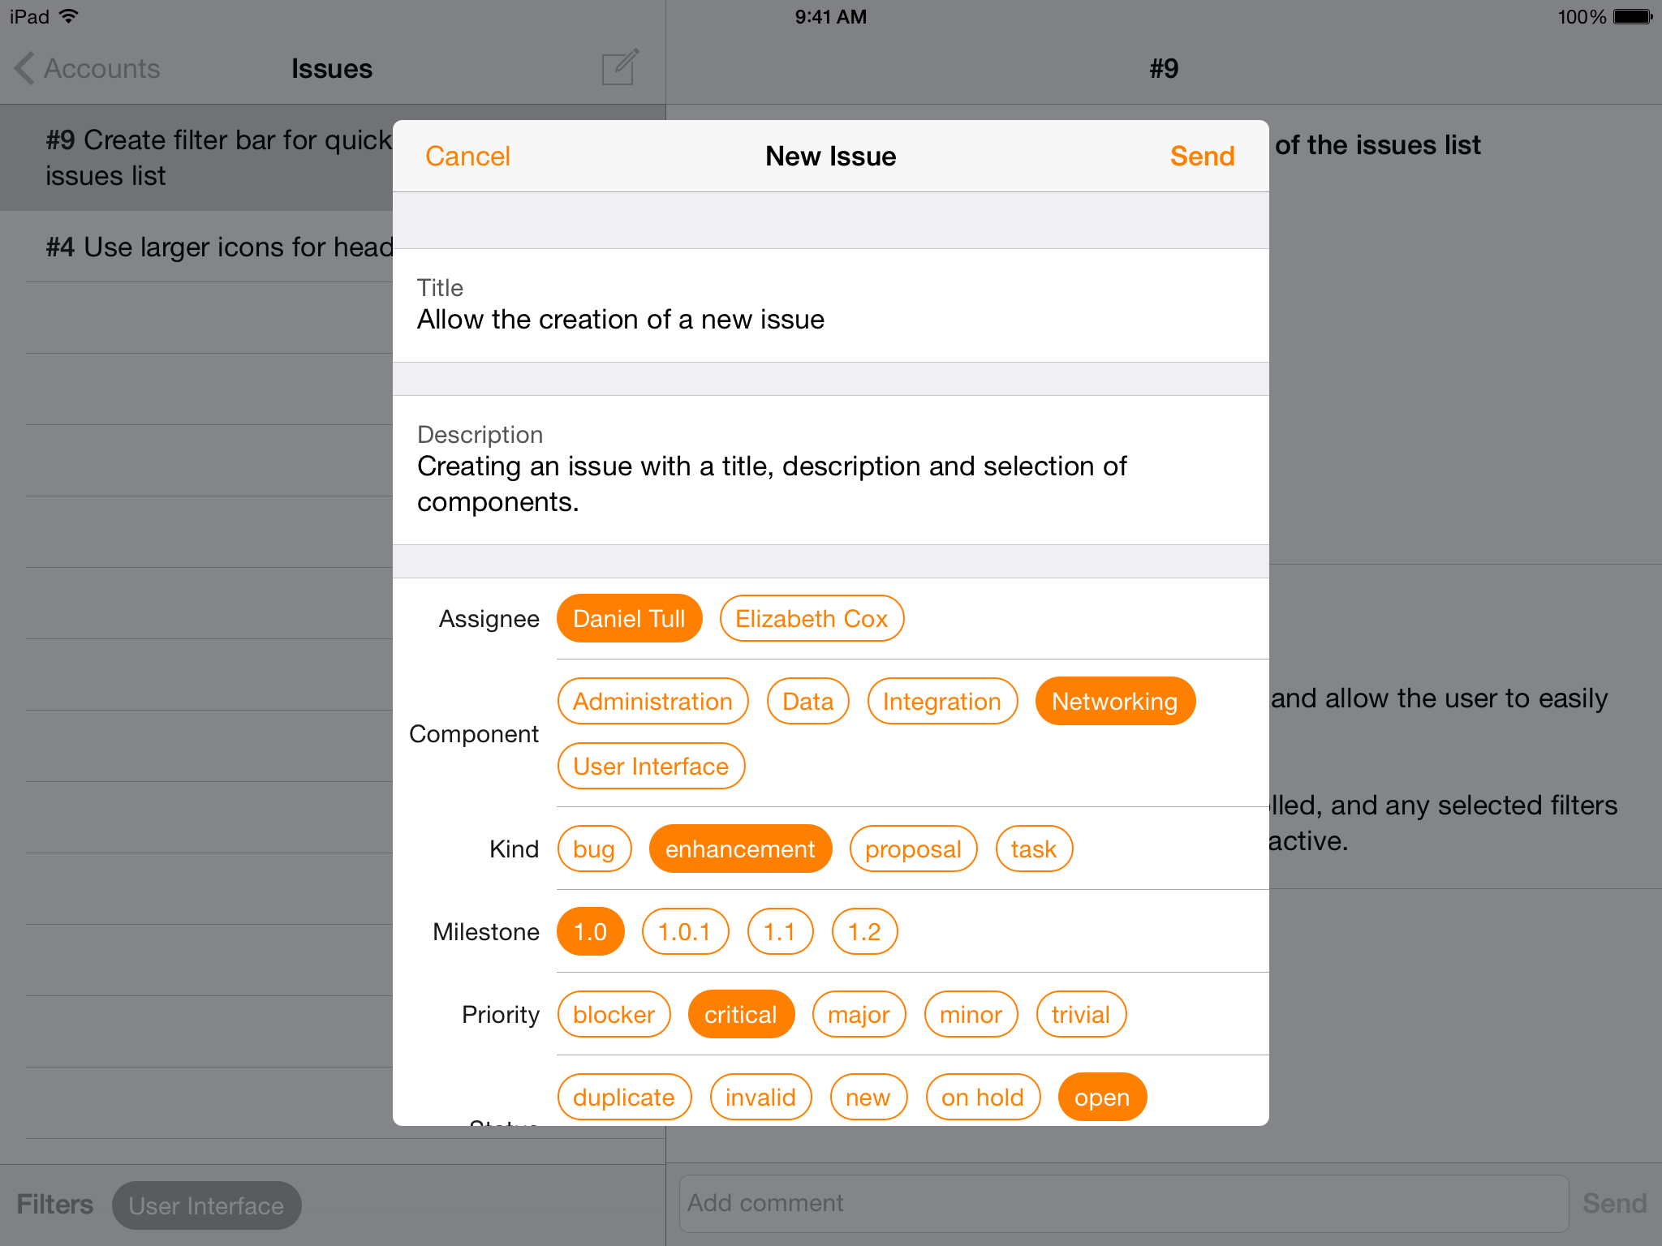Deselect Daniel Tull assignee tag
The height and width of the screenshot is (1246, 1662).
click(x=629, y=619)
